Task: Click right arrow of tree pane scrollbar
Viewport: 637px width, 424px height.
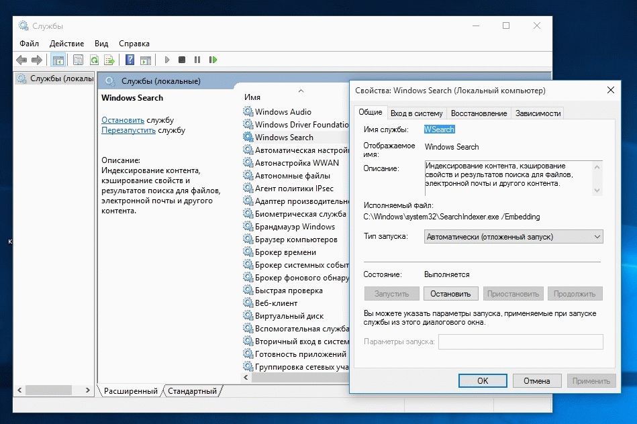Action: 87,390
